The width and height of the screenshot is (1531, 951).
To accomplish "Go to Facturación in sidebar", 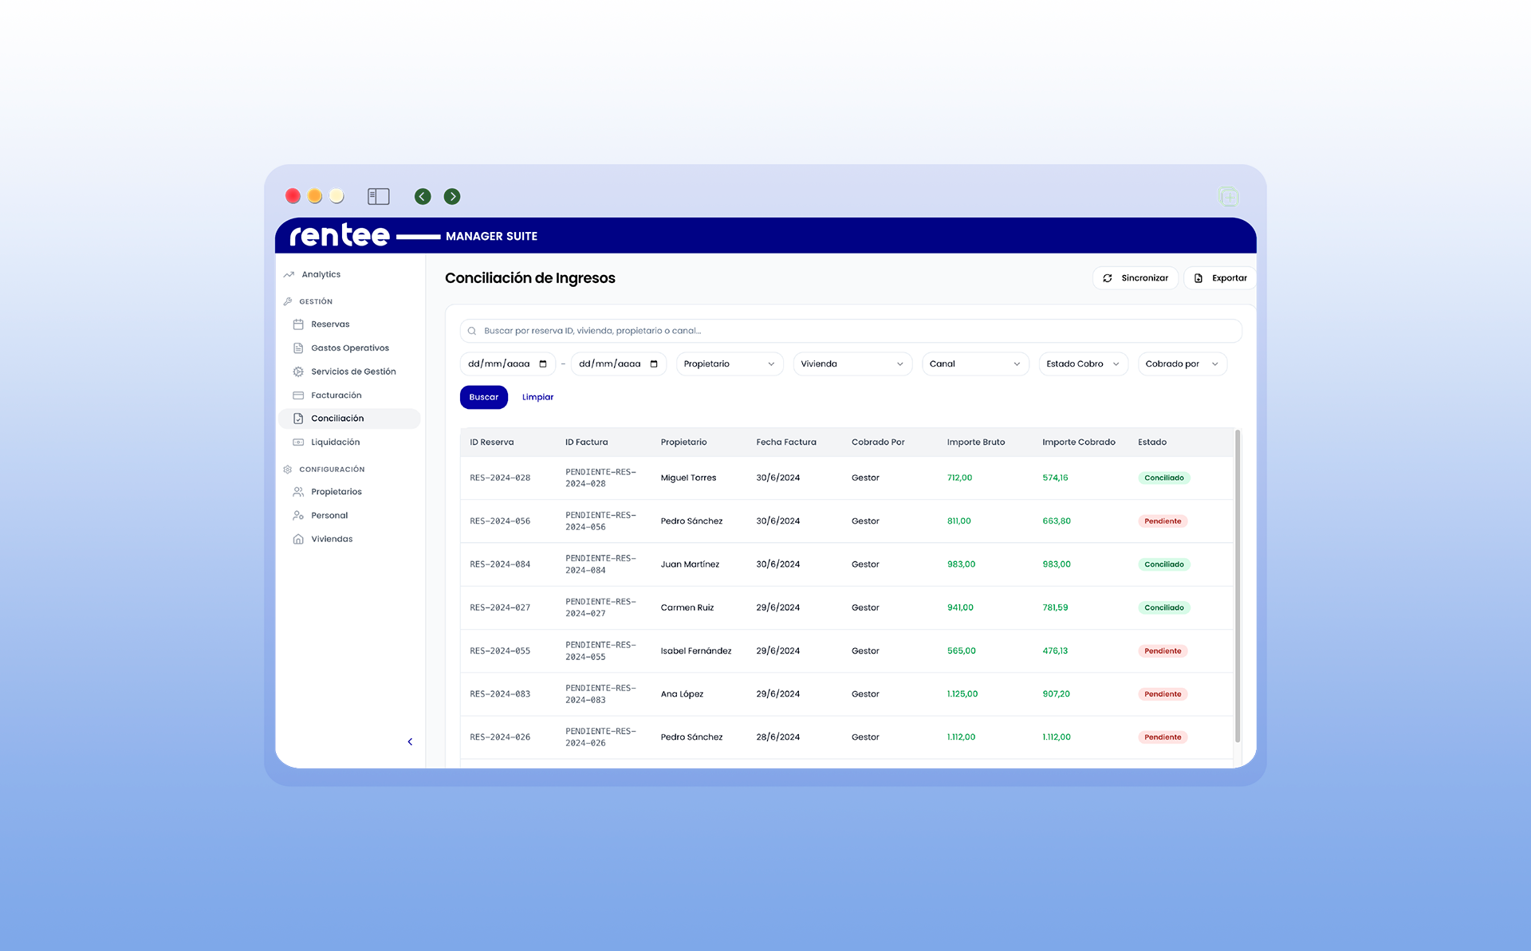I will [336, 395].
